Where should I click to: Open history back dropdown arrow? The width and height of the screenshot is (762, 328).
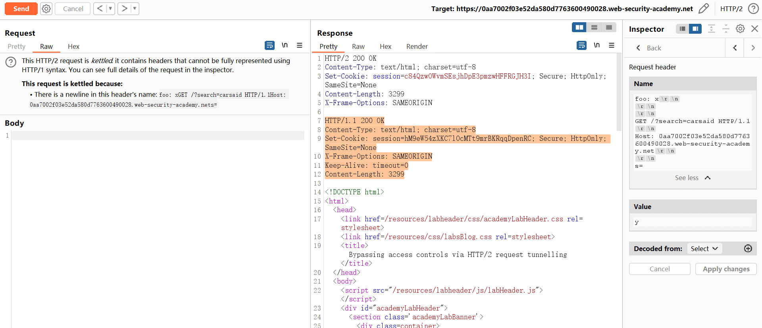(110, 9)
